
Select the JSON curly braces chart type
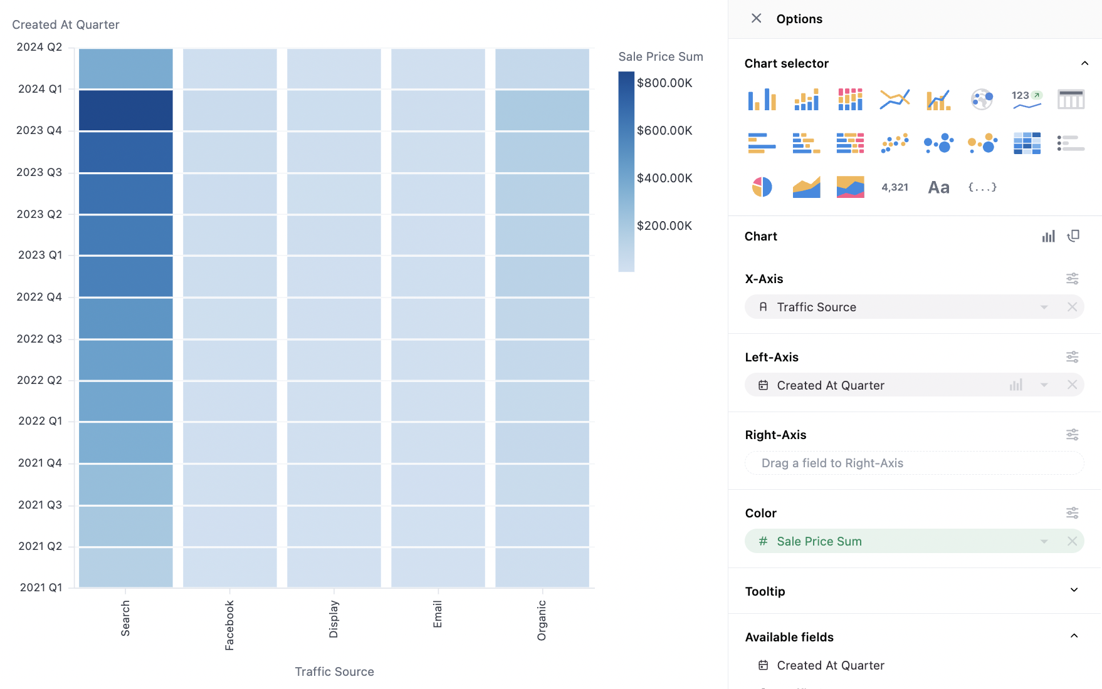[x=982, y=187]
